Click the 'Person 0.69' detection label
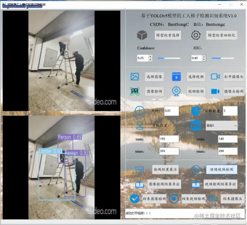The height and width of the screenshot is (225, 247). point(70,137)
